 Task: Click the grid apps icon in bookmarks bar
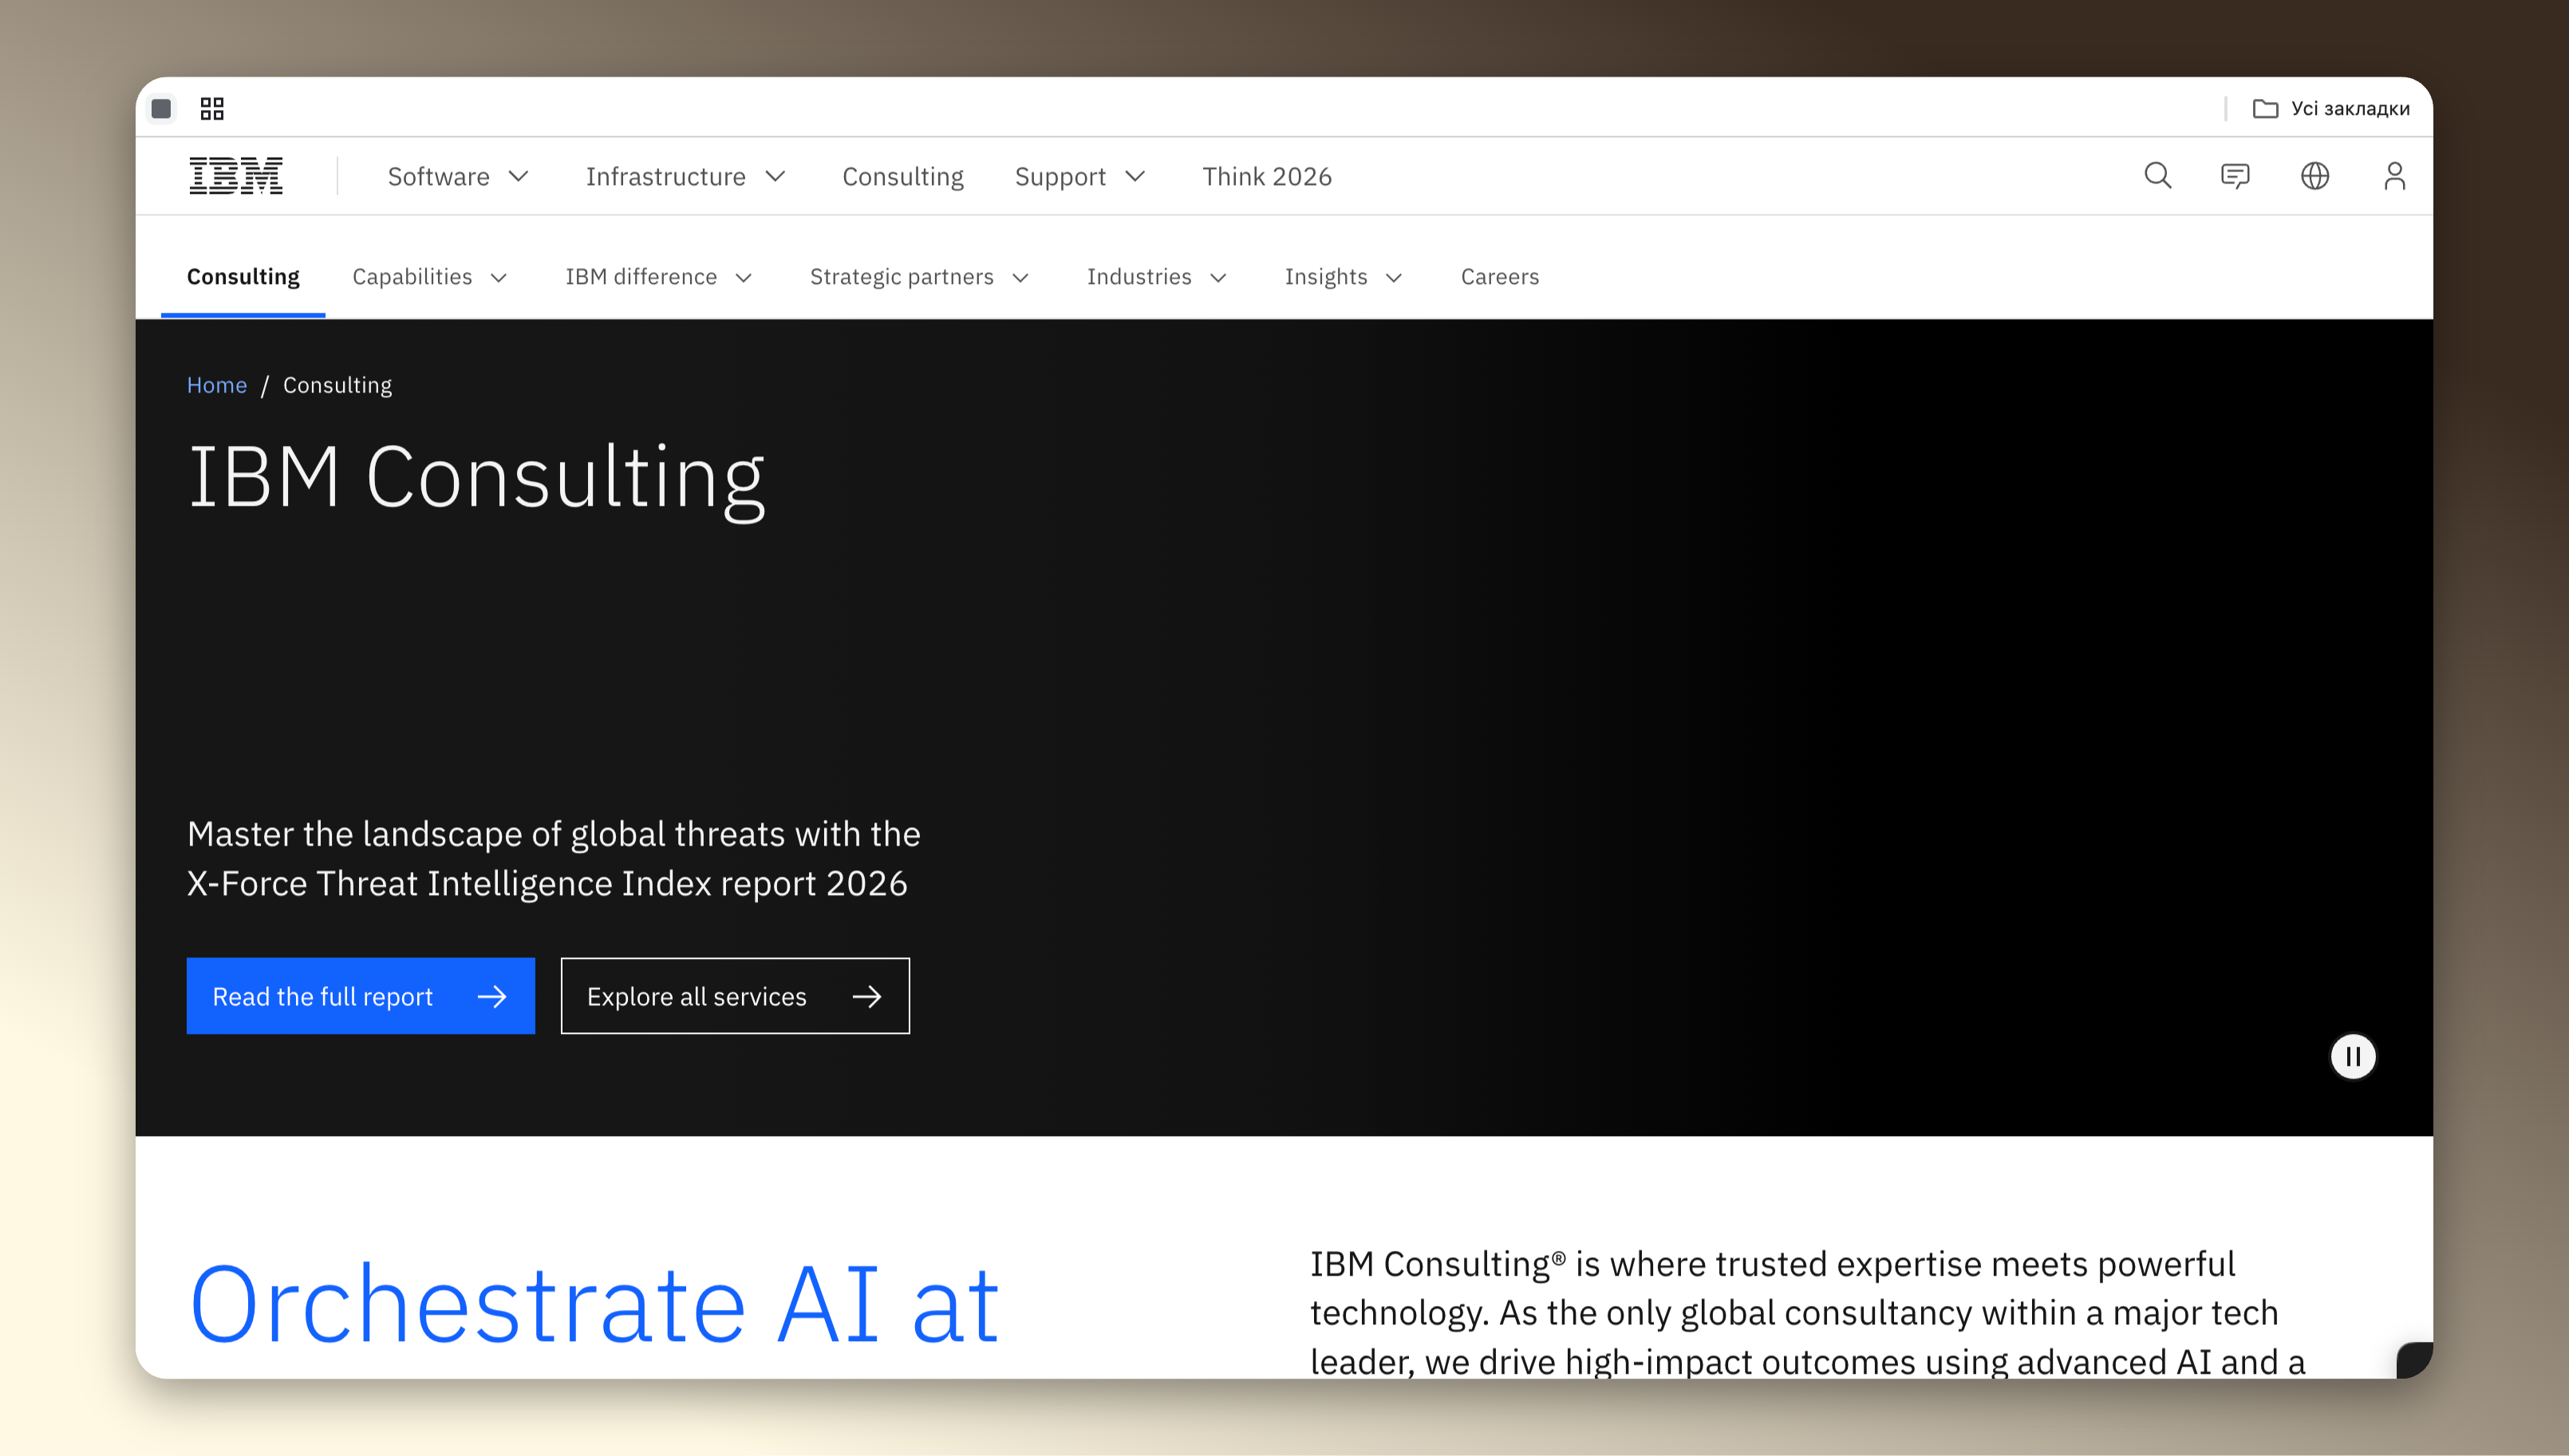[x=212, y=108]
